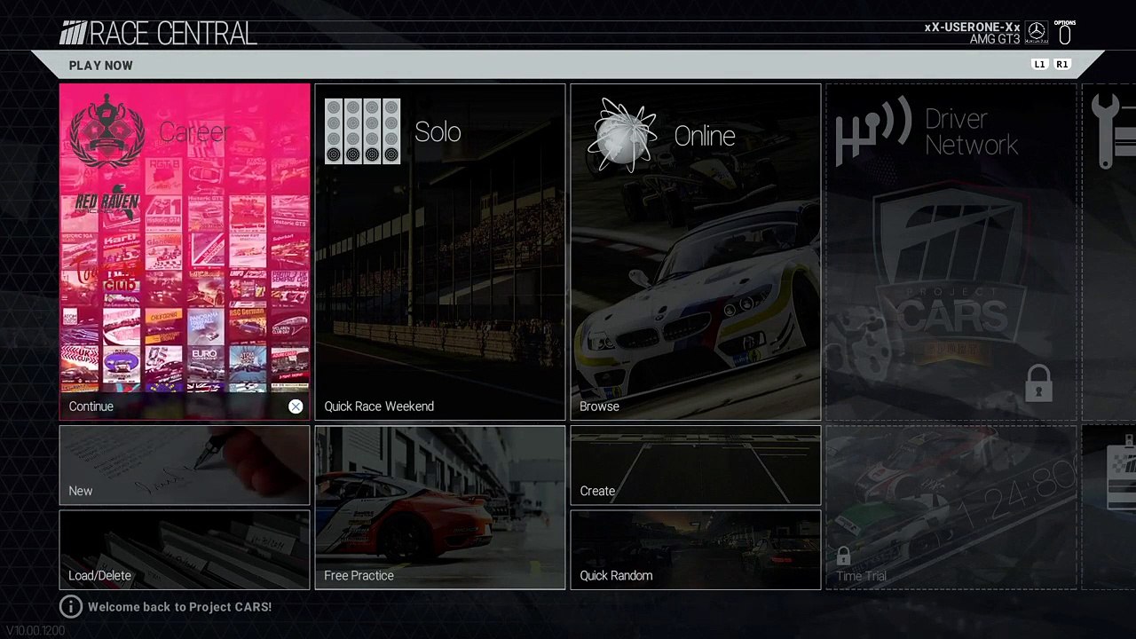The image size is (1136, 639).
Task: Click the Mercedes logo next to username
Action: (1037, 33)
